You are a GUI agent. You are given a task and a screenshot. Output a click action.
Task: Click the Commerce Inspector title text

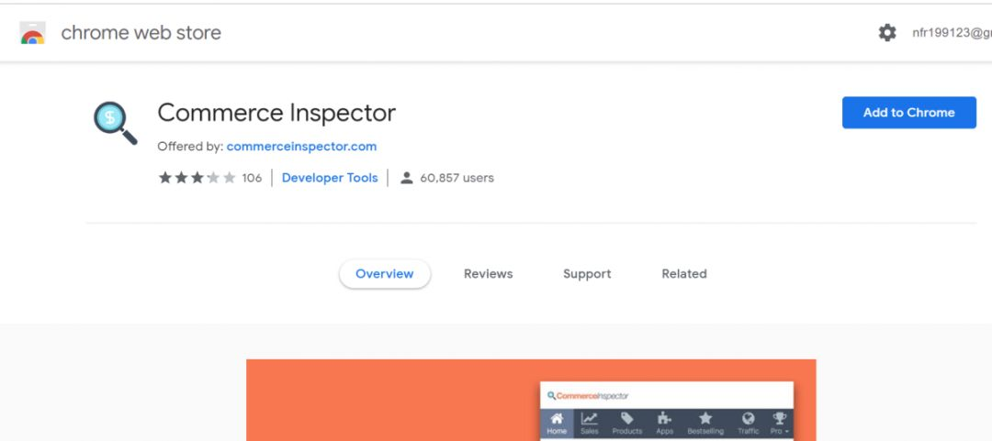pyautogui.click(x=276, y=113)
